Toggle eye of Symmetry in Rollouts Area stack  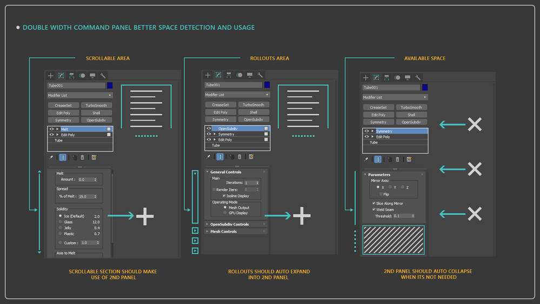pos(209,134)
